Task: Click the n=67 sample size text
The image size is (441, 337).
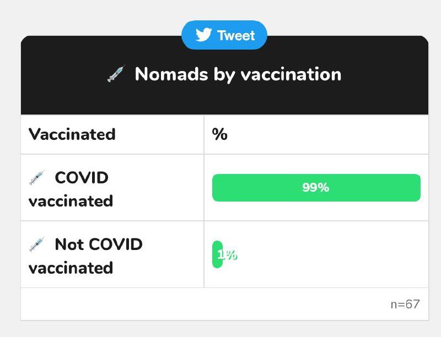Action: (405, 304)
